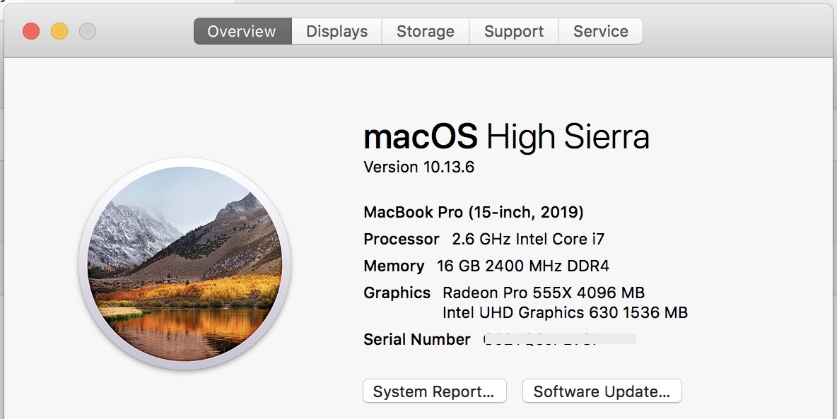
Task: Open Software Update...
Action: tap(602, 391)
